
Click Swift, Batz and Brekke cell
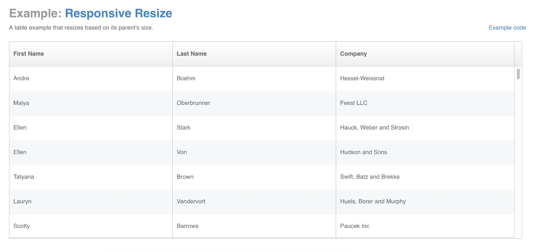click(x=370, y=177)
